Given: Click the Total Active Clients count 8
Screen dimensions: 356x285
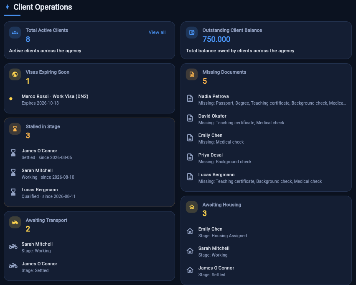Looking at the screenshot, I should tap(28, 39).
